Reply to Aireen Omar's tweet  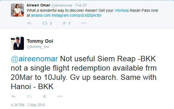point(29,23)
